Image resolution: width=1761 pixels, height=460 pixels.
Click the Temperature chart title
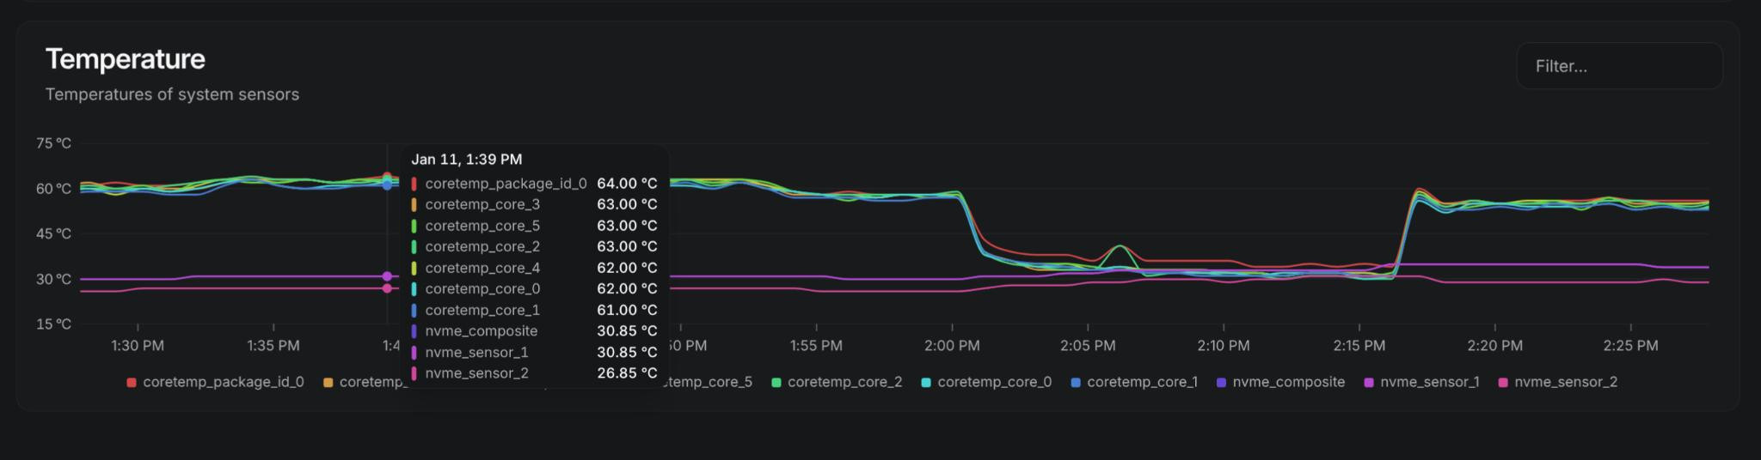[x=126, y=59]
